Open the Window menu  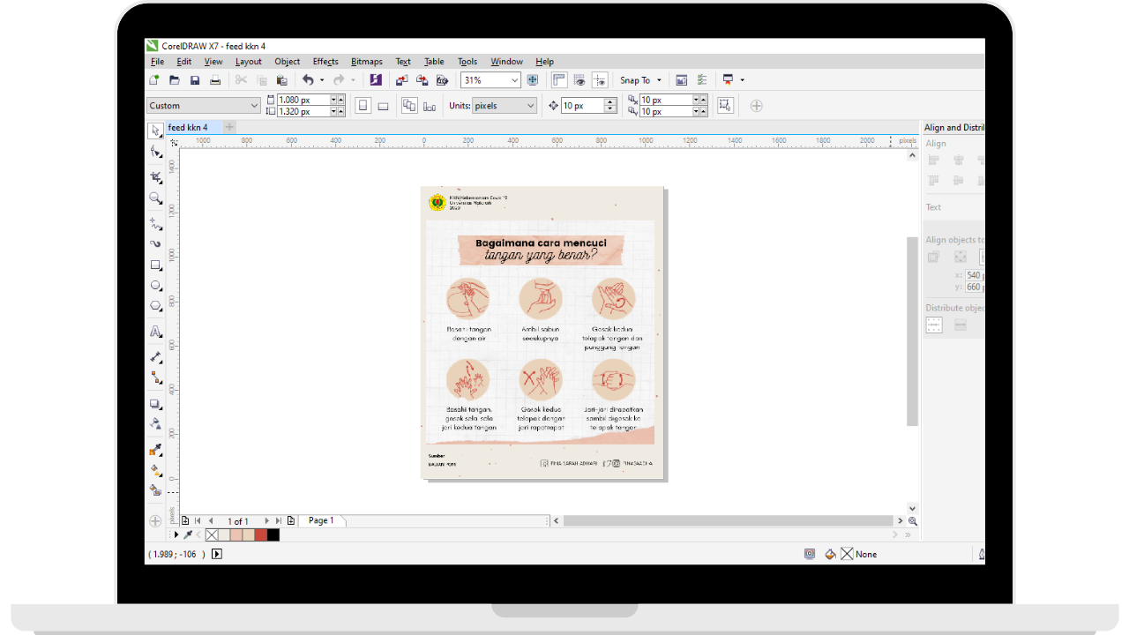pyautogui.click(x=507, y=62)
